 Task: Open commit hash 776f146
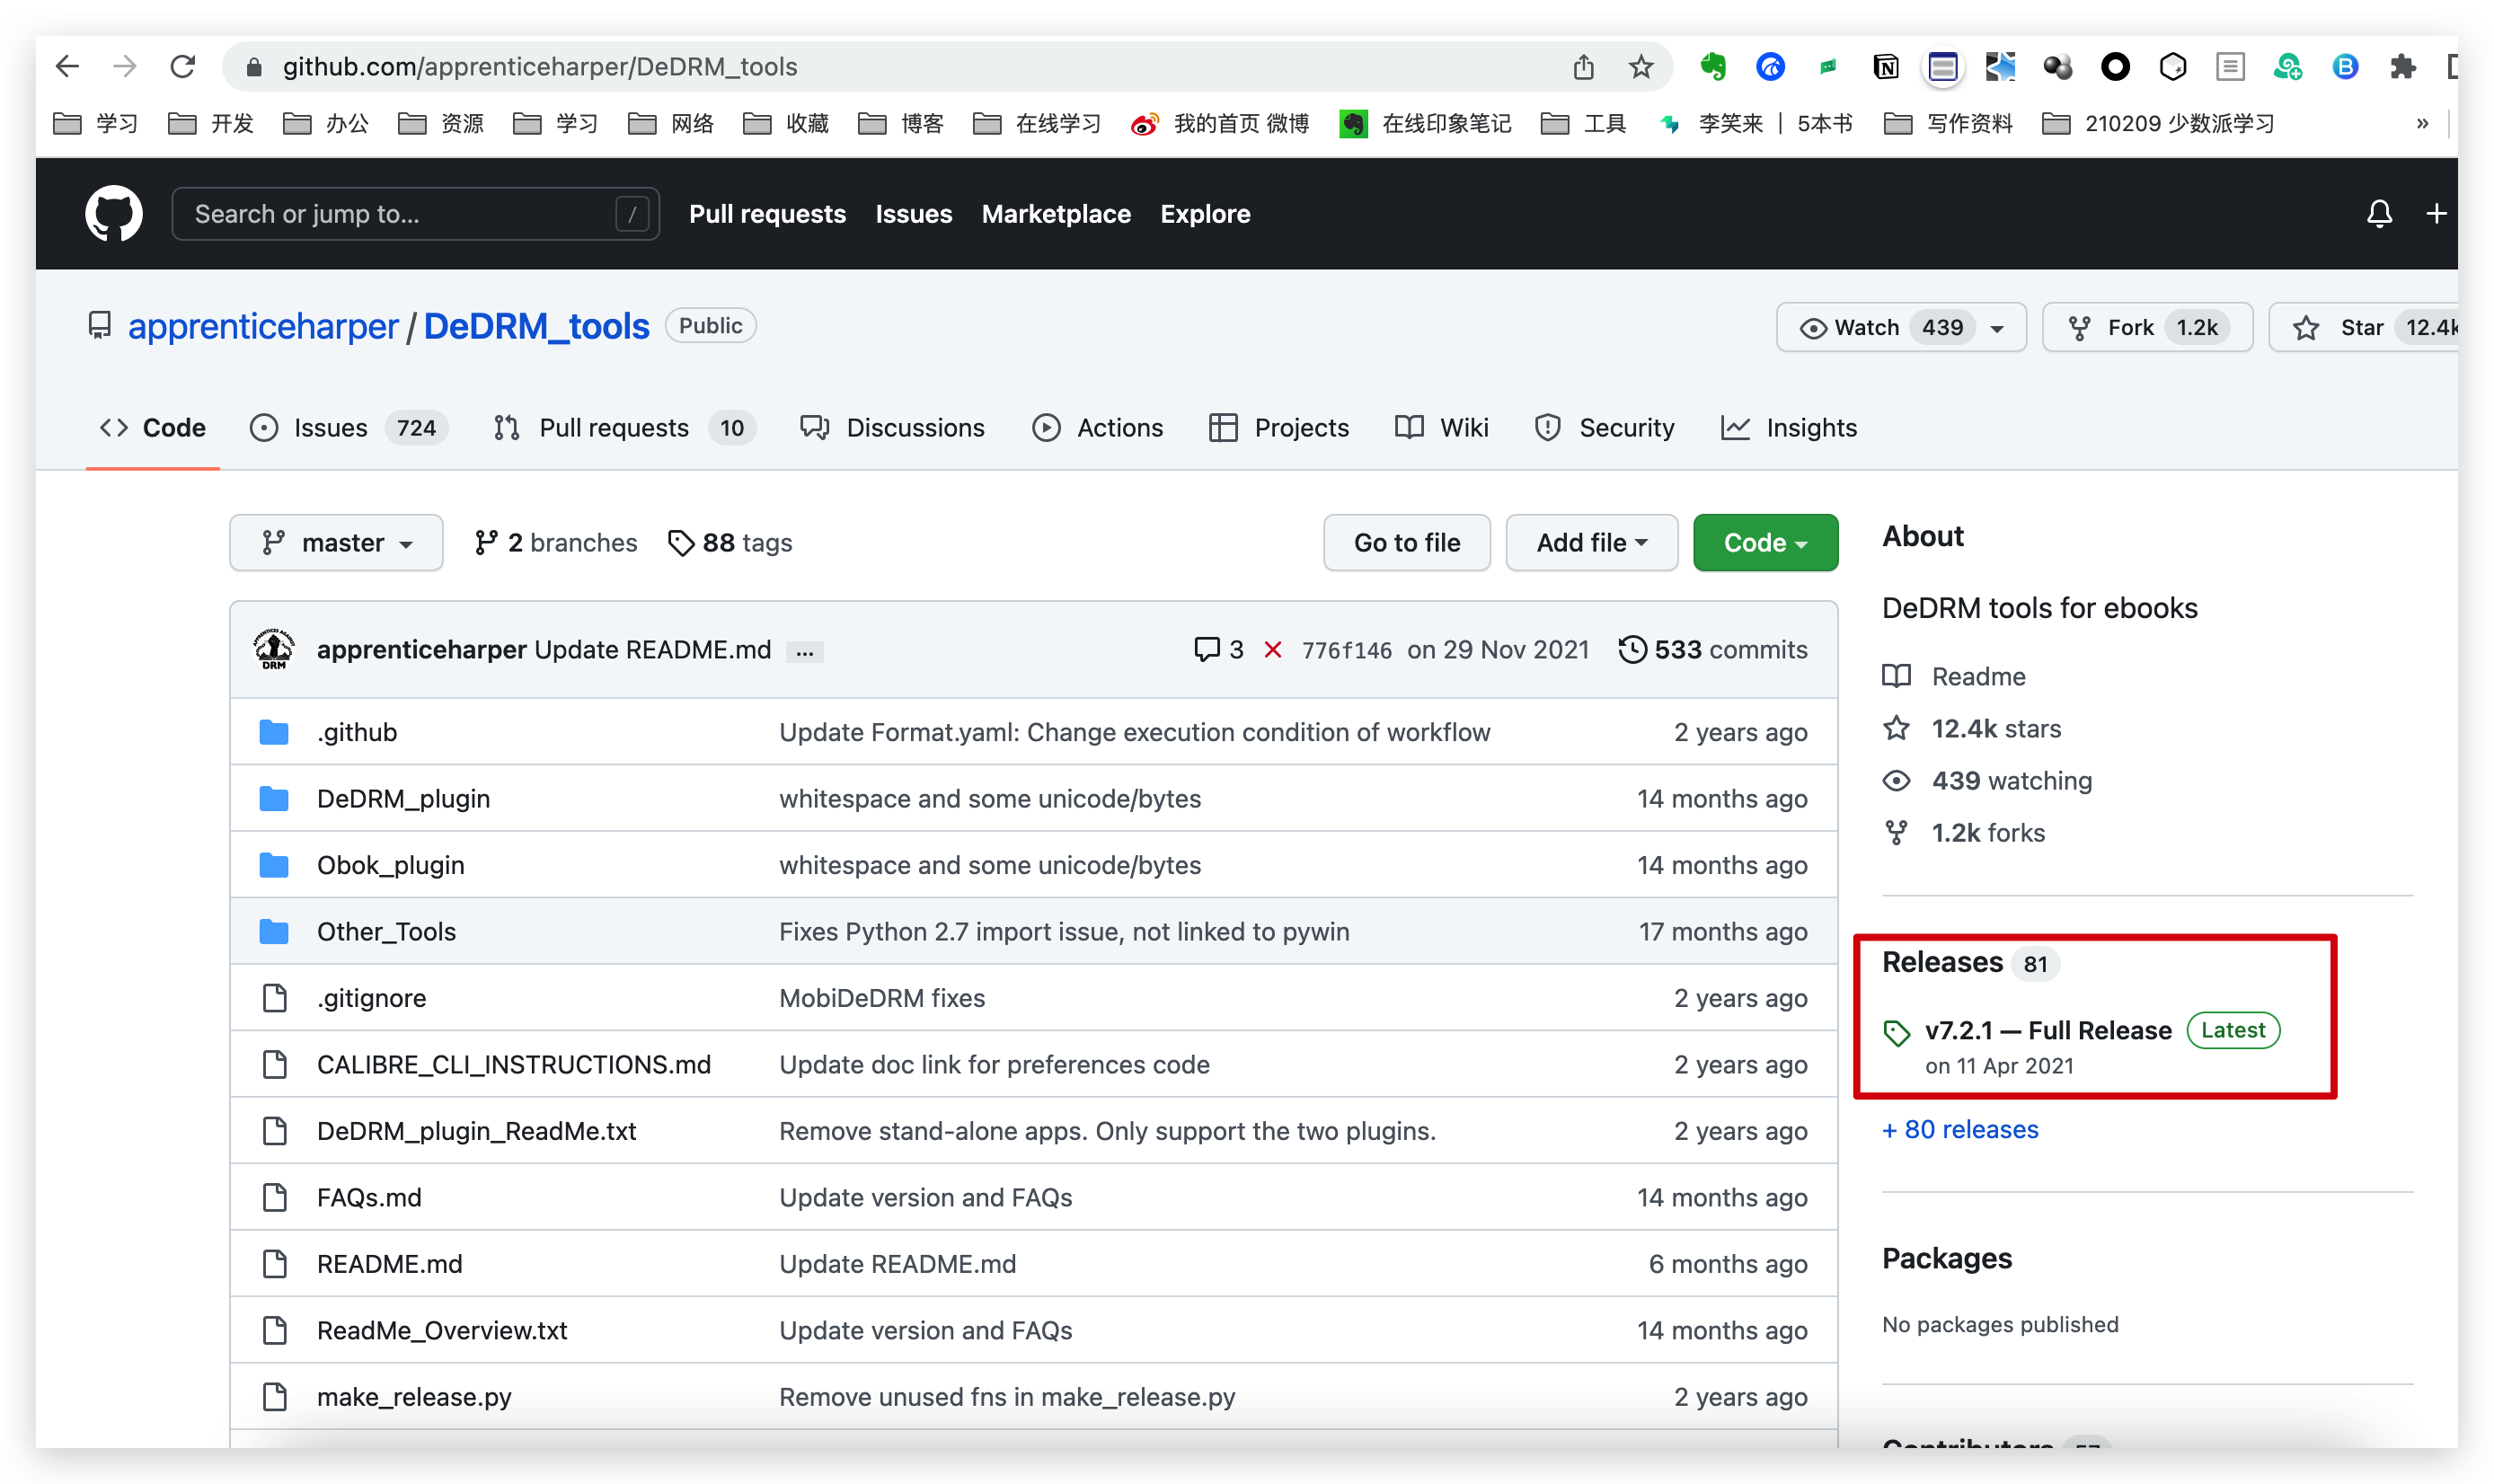1346,650
